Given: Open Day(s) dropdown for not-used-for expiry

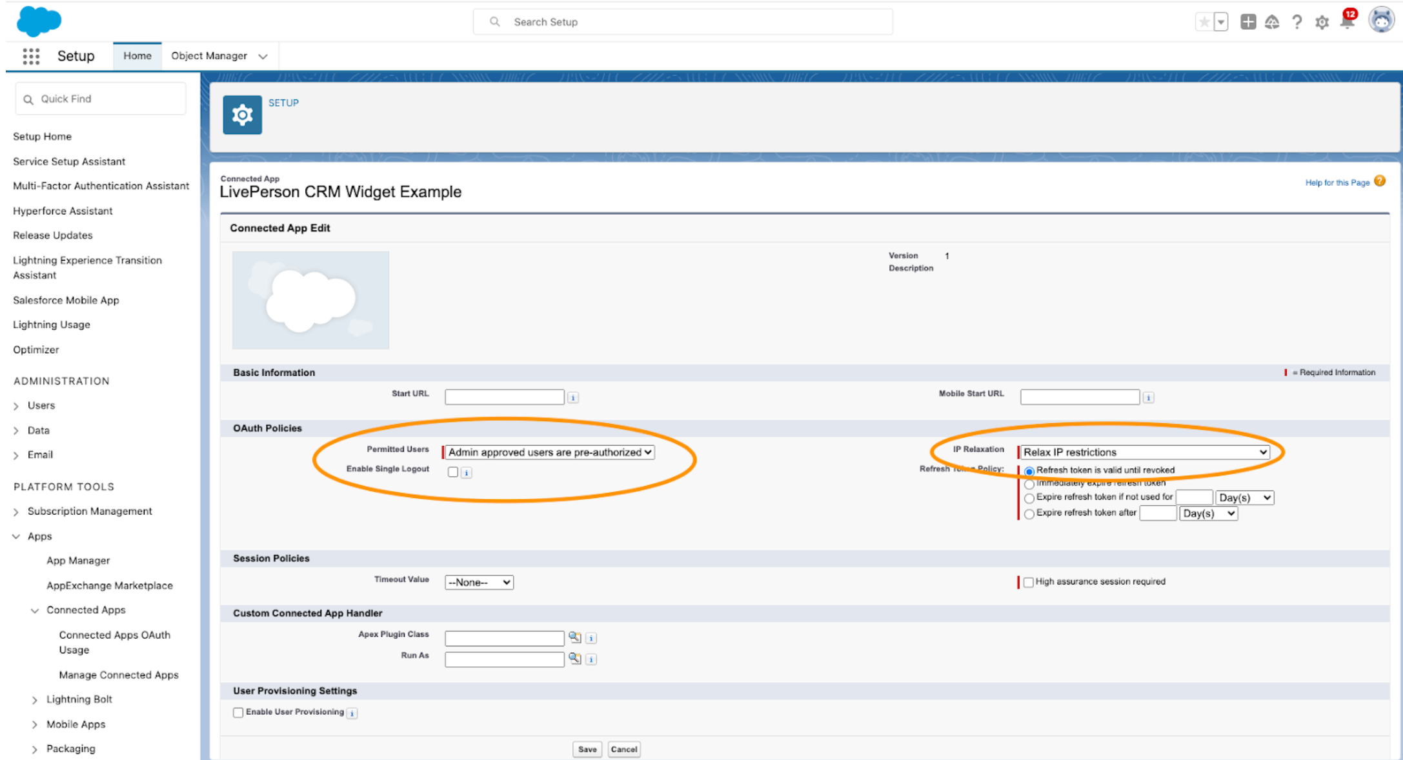Looking at the screenshot, I should (x=1245, y=497).
